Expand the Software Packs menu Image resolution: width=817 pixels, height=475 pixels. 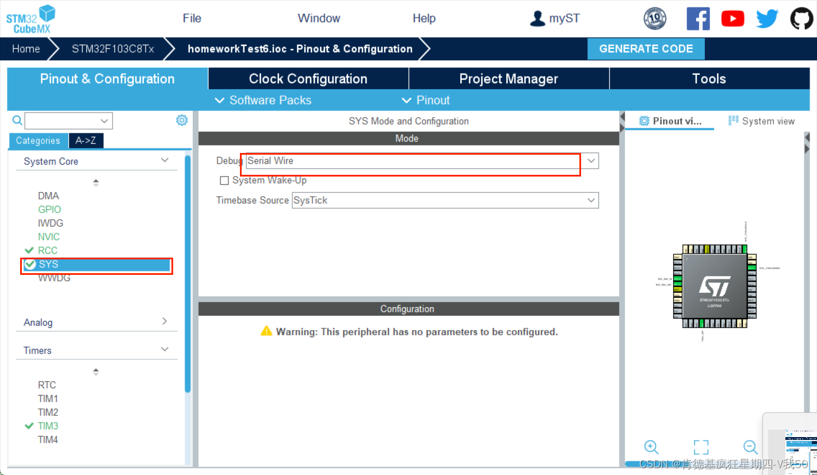262,100
